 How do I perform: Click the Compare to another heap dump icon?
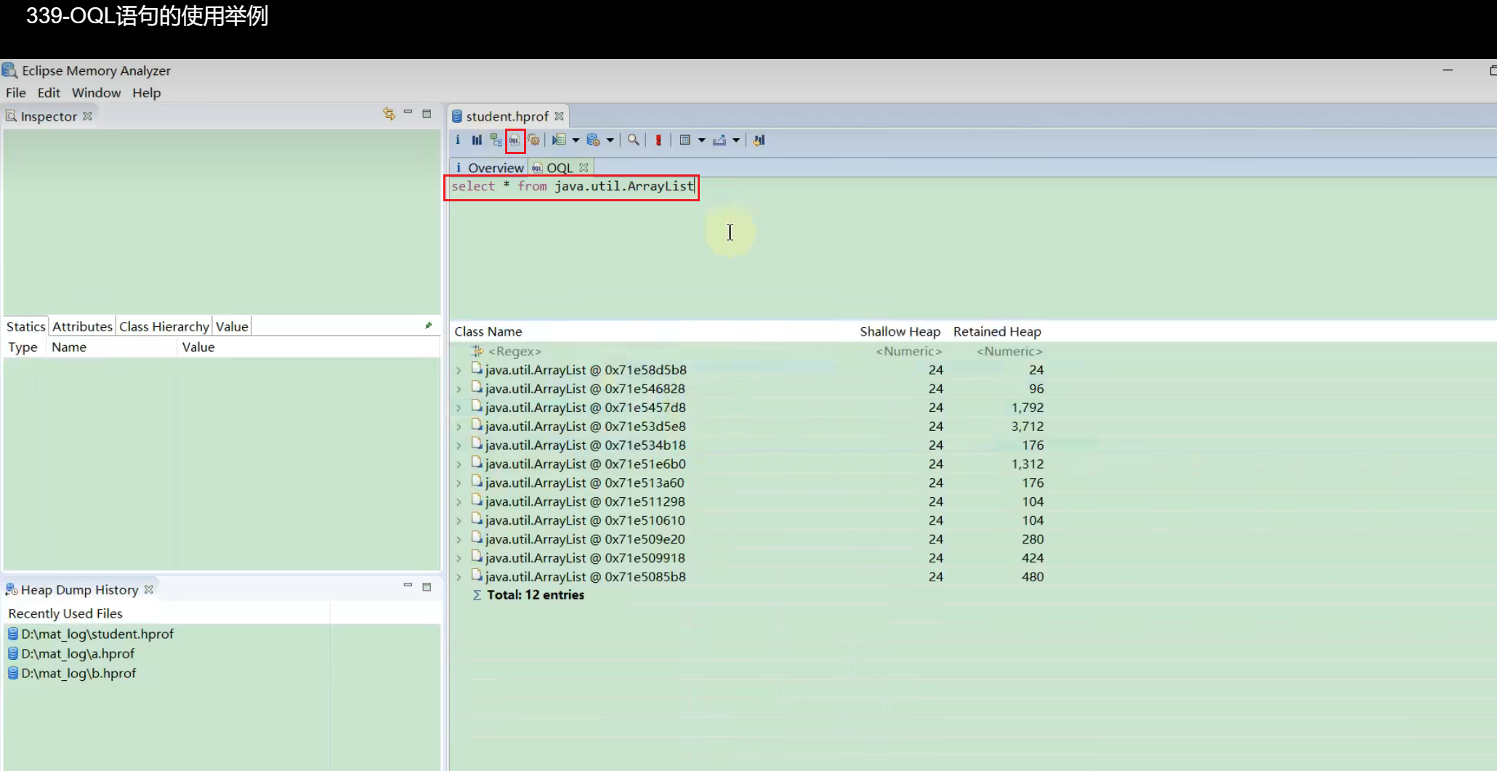pos(759,140)
